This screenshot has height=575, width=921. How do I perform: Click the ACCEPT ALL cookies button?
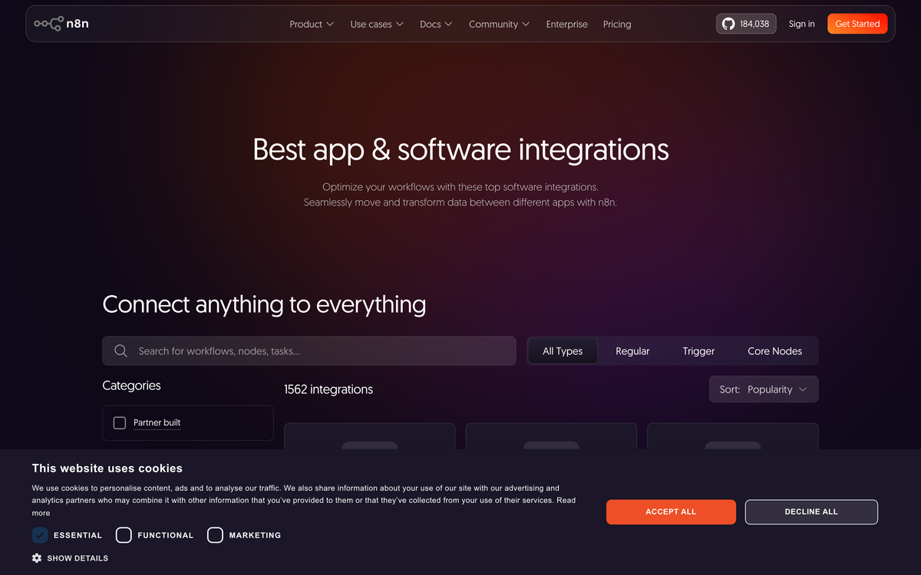pos(671,511)
